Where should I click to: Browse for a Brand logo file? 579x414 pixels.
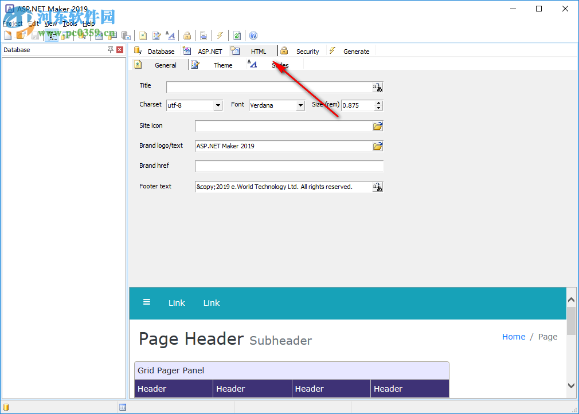[377, 145]
